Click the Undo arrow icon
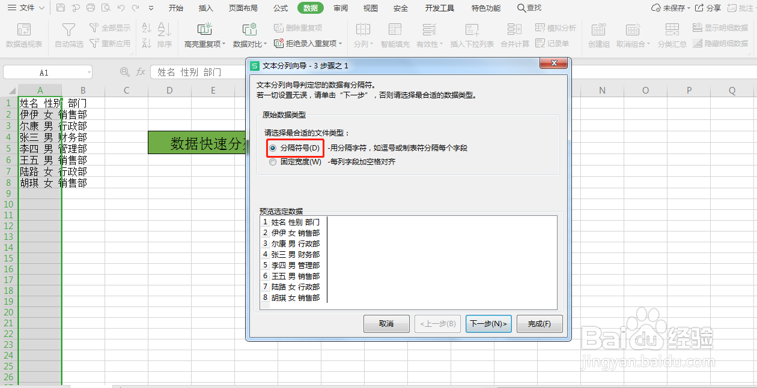 [121, 8]
